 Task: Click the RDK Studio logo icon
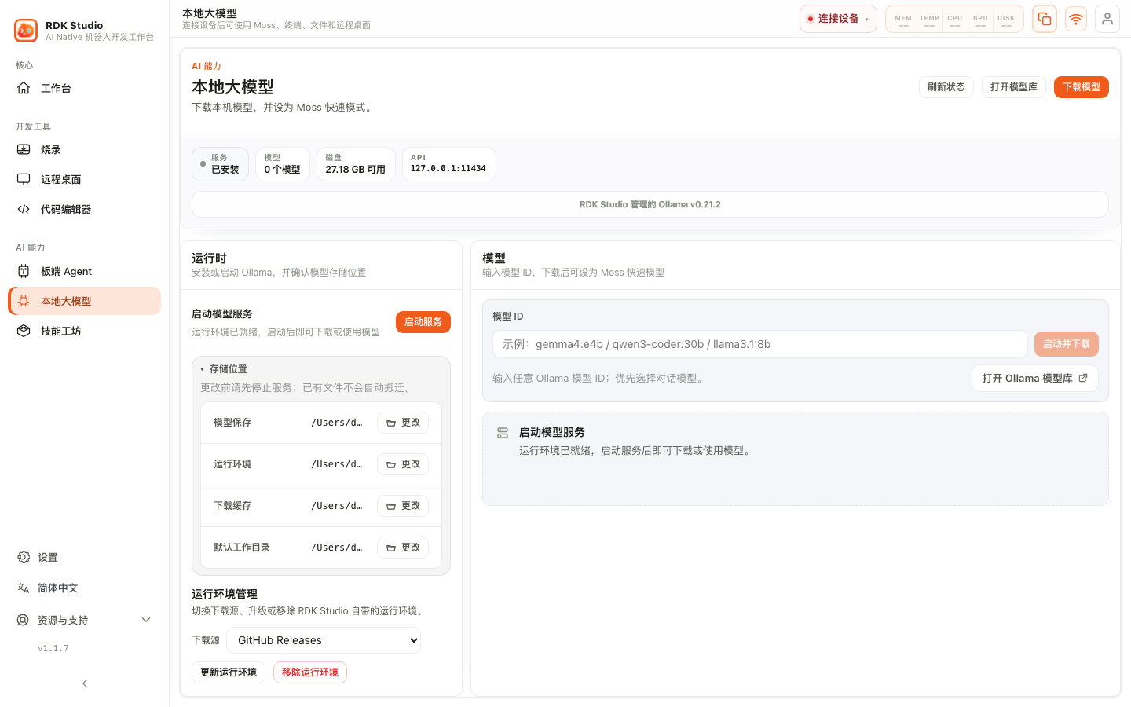(26, 31)
